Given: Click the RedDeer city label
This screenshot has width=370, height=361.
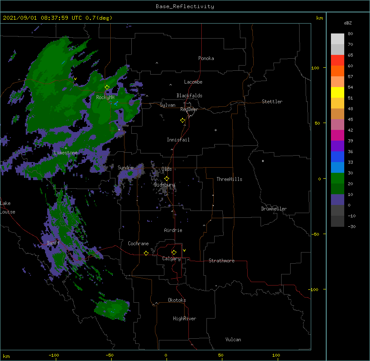Looking at the screenshot, I should point(189,109).
